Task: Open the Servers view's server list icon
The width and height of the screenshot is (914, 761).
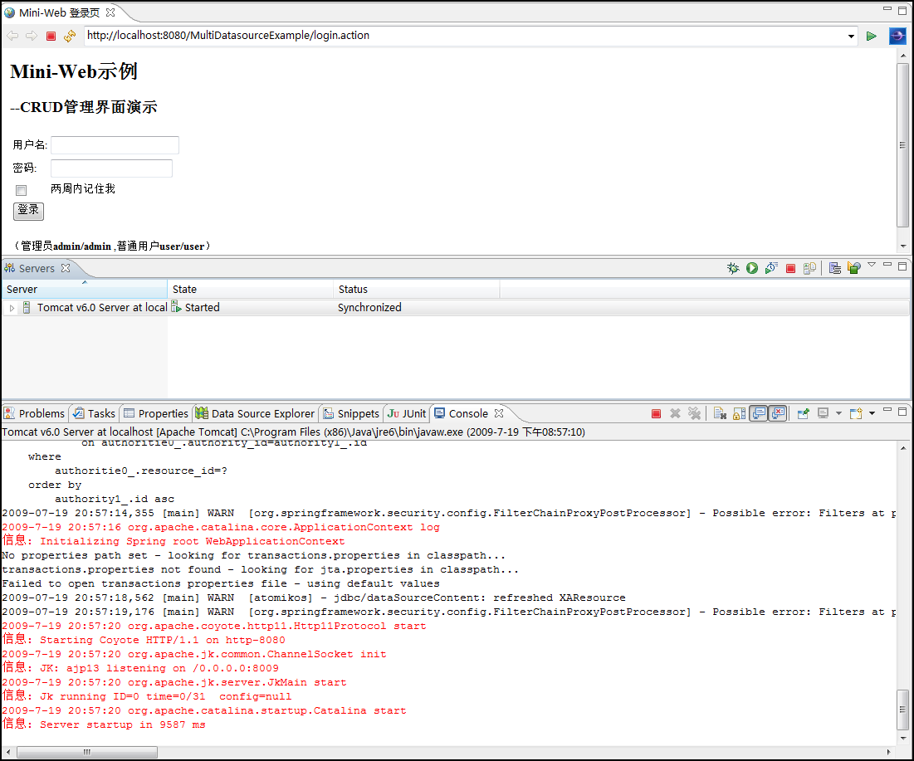Action: pos(835,268)
